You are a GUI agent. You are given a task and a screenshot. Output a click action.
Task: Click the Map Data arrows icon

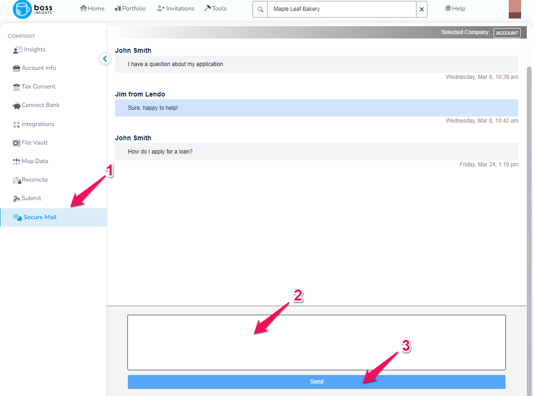[x=16, y=162]
